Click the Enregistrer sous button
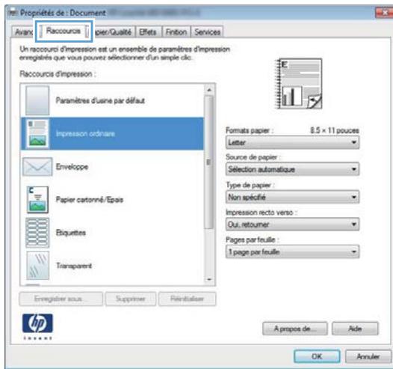This screenshot has width=393, height=369. [61, 299]
